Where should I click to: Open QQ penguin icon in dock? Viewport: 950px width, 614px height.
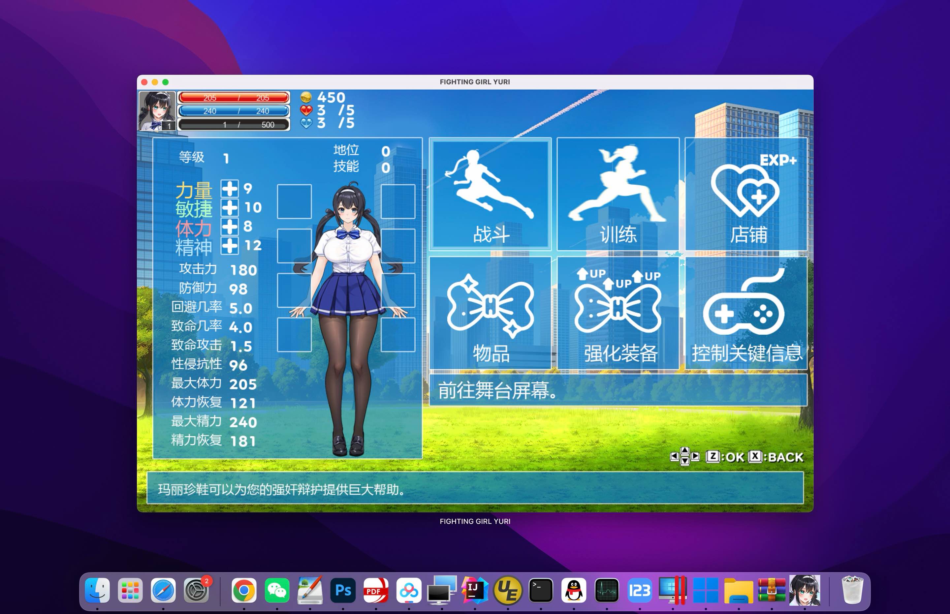(x=574, y=591)
